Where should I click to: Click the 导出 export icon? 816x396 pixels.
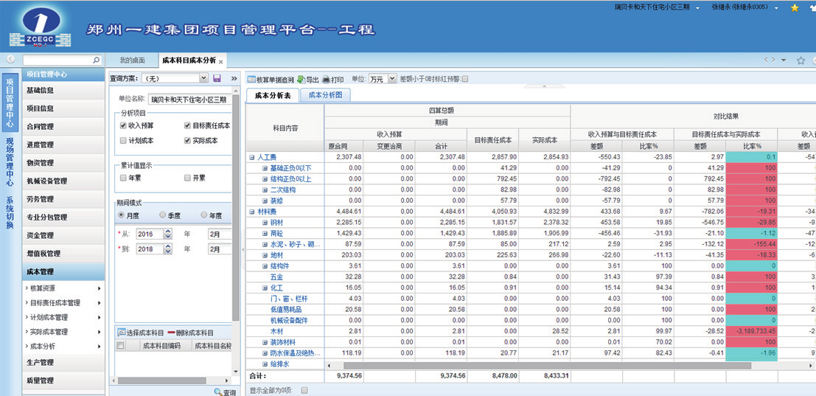click(301, 79)
